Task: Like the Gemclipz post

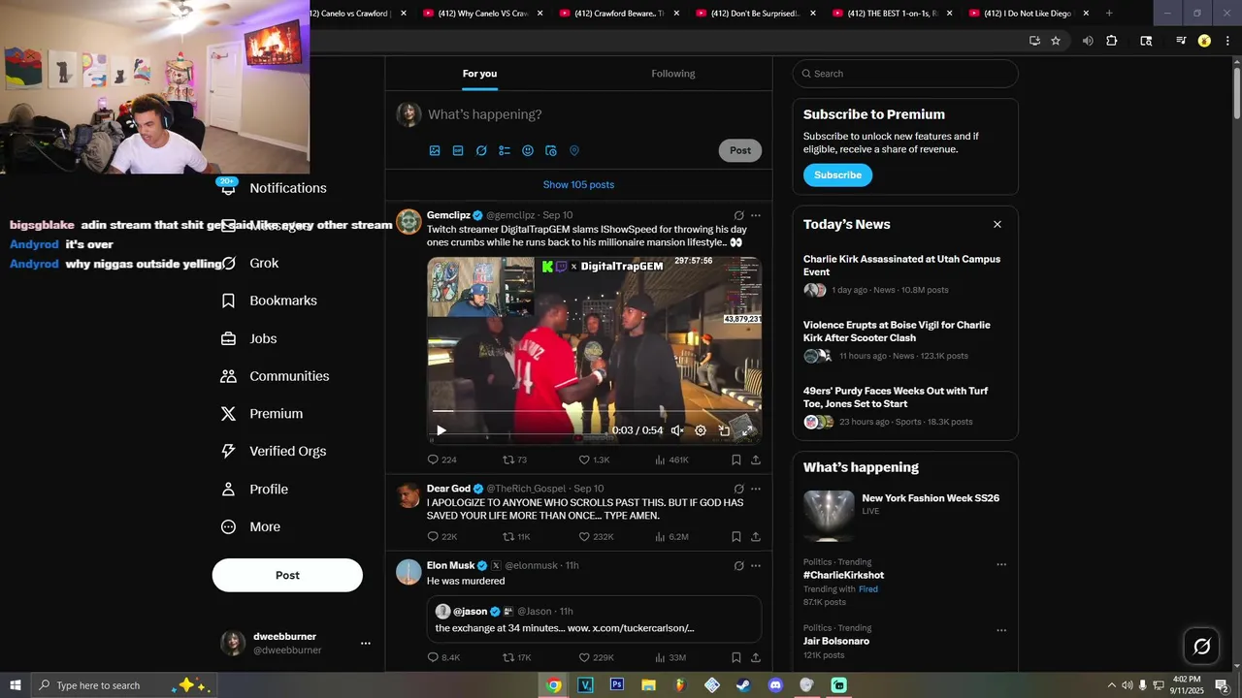Action: (594, 460)
